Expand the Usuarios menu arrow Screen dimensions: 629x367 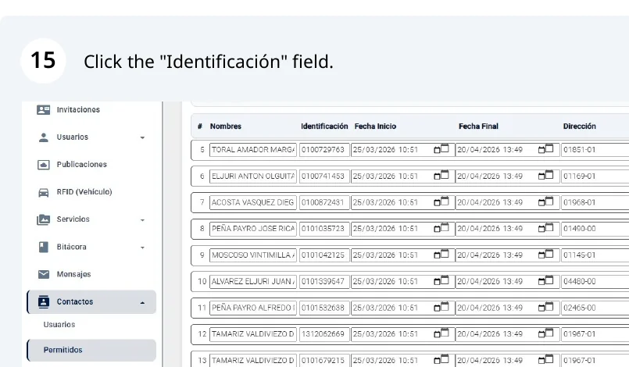(142, 137)
